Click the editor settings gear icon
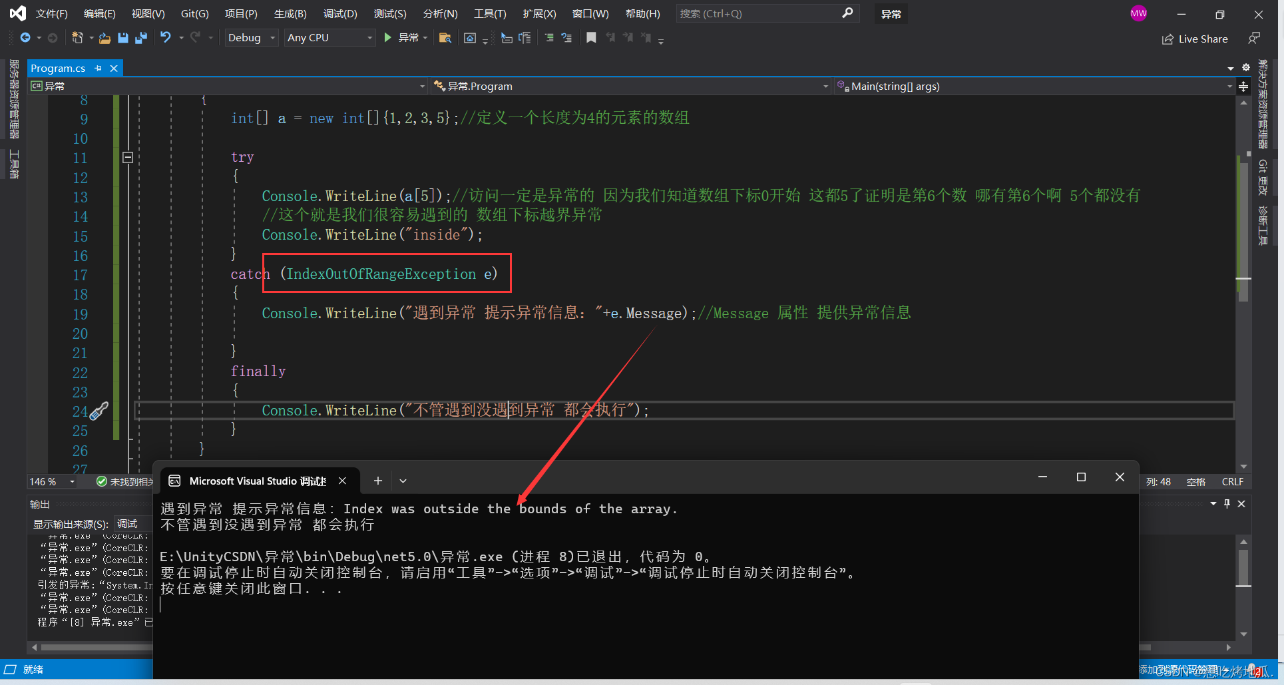Screen dimensions: 1284x685 click(x=1246, y=67)
